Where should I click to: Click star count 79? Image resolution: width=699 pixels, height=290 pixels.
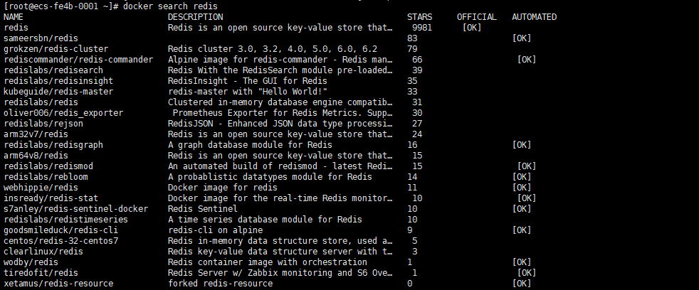pos(412,49)
